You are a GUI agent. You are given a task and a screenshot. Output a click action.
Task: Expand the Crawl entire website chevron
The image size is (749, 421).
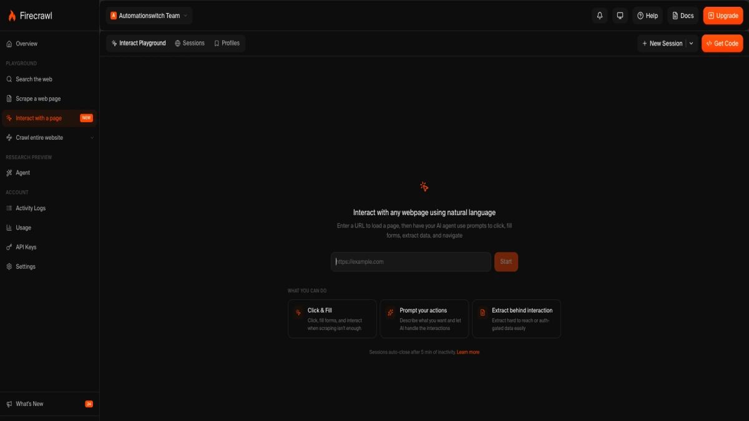(x=92, y=137)
